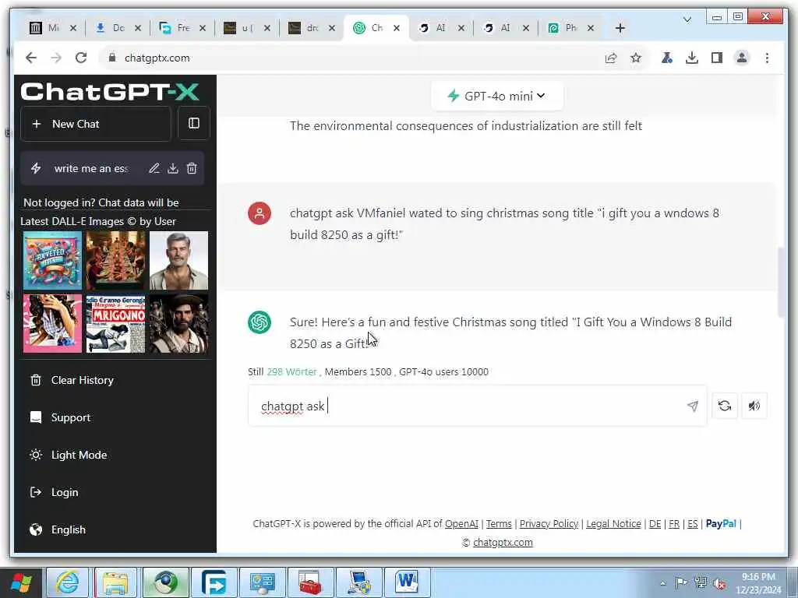Switch to the 'Fre' browser tab
The image size is (798, 598).
click(175, 28)
